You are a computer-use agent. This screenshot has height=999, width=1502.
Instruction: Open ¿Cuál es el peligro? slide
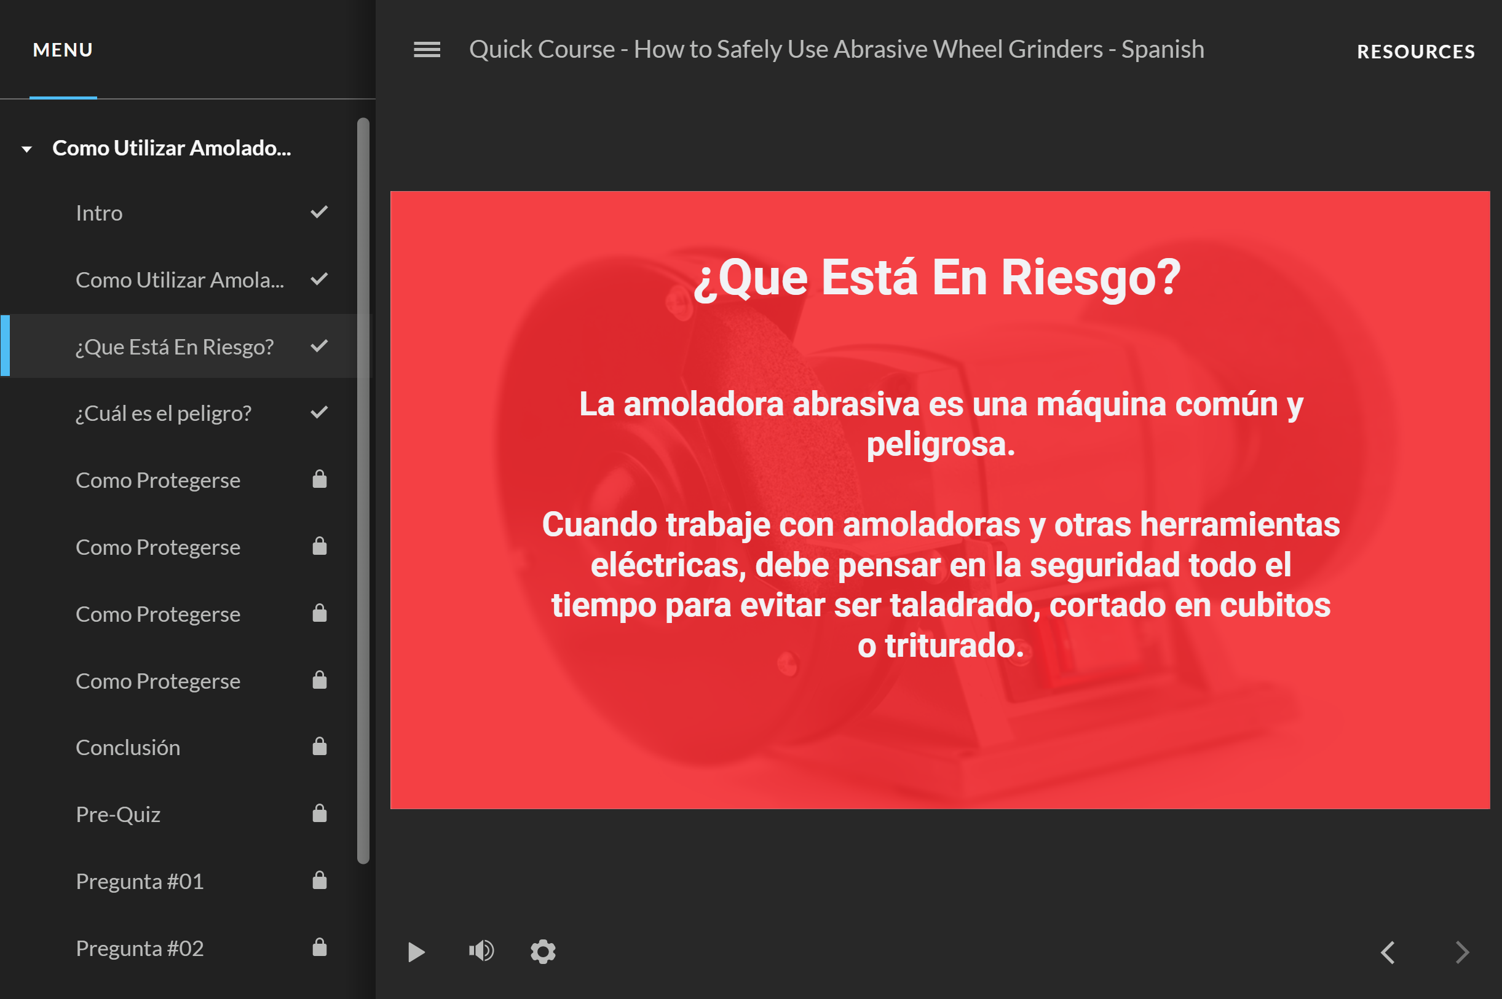(185, 413)
